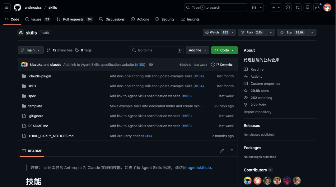
Task: Expand commit message details ellipsis
Action: 151,65
